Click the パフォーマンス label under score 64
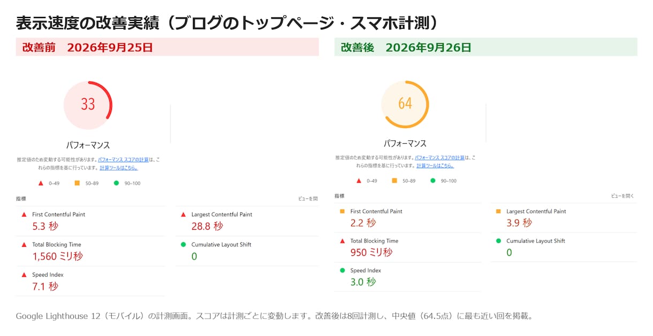This screenshot has width=653, height=336. (x=405, y=143)
